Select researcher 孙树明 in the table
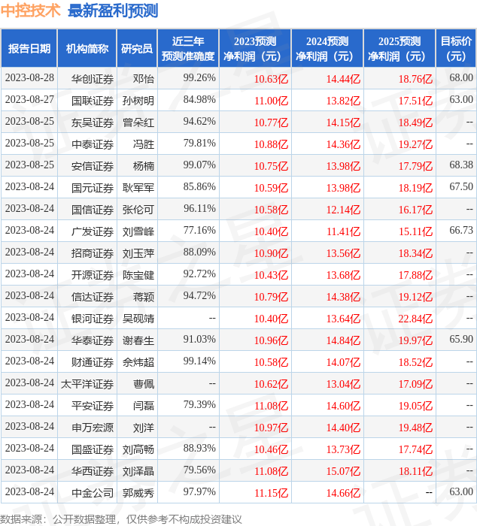Viewport: 477px width, 526px height. pyautogui.click(x=138, y=100)
